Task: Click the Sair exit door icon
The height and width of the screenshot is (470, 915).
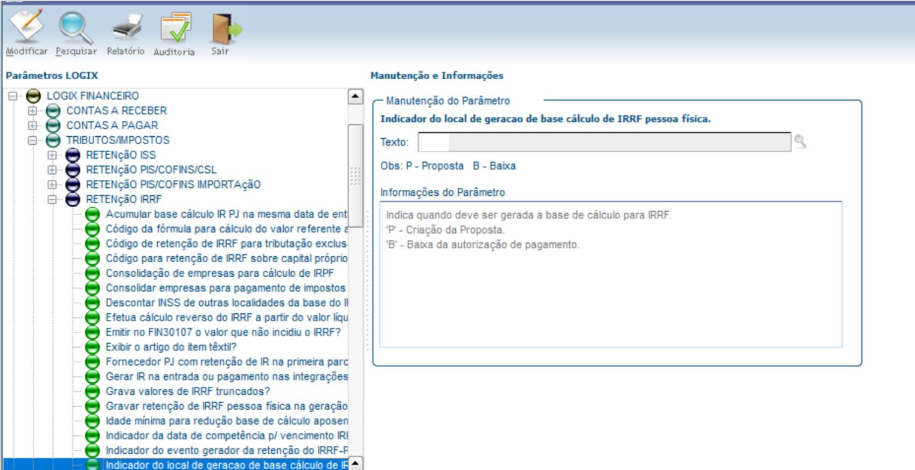Action: (x=226, y=29)
